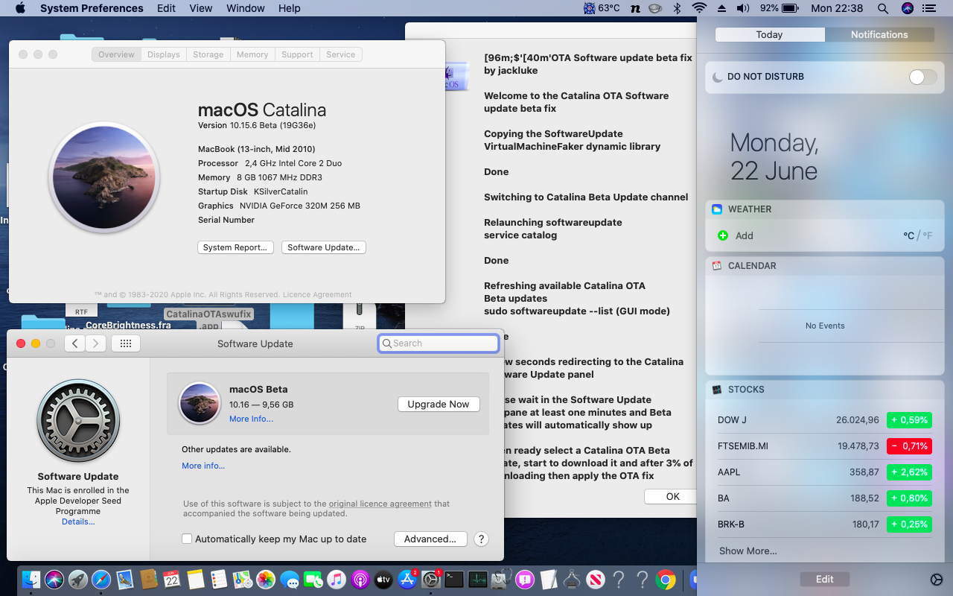Open Safari compass icon in Dock
The height and width of the screenshot is (596, 953).
click(x=101, y=579)
